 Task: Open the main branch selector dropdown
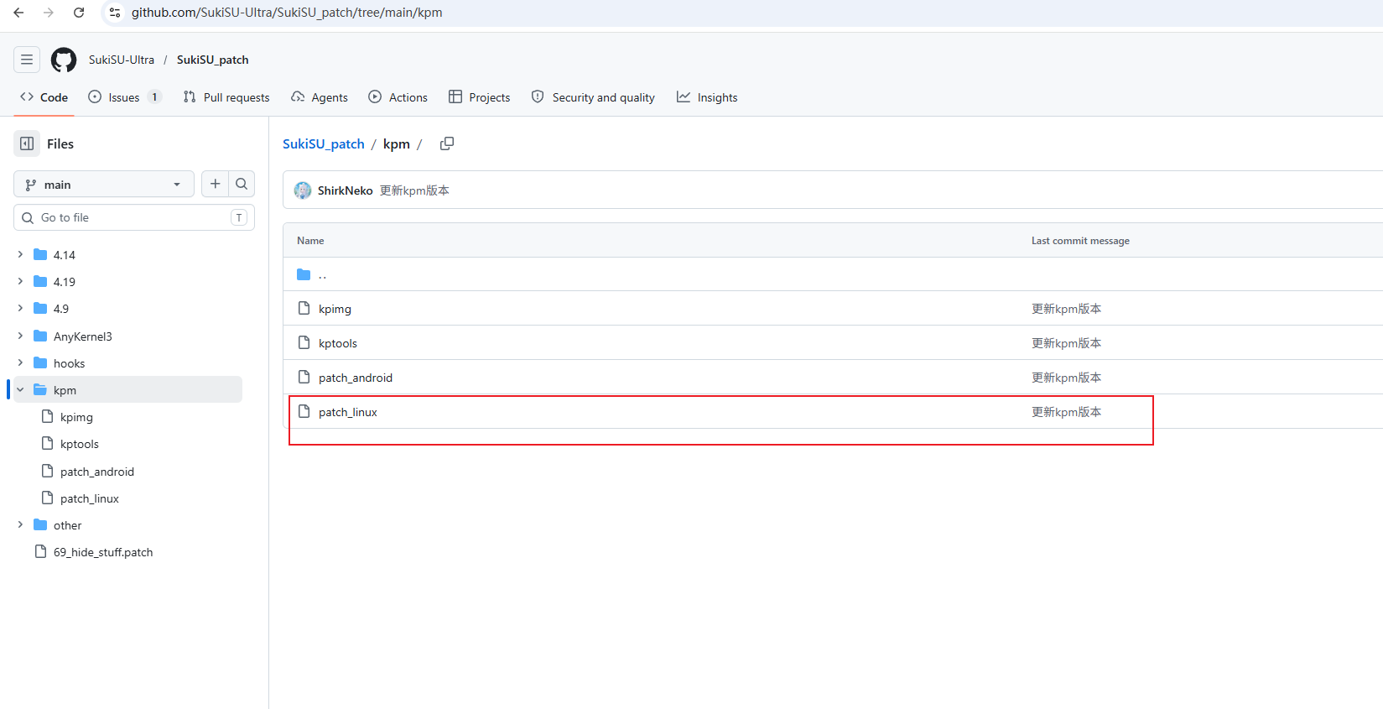pyautogui.click(x=104, y=184)
